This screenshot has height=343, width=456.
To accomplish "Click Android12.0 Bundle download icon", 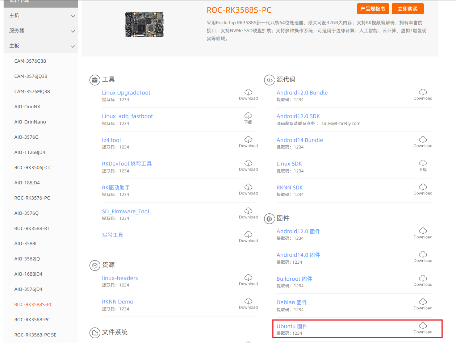I will 423,92.
